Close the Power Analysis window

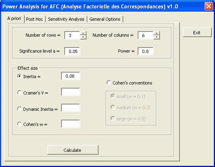pos(209,6)
